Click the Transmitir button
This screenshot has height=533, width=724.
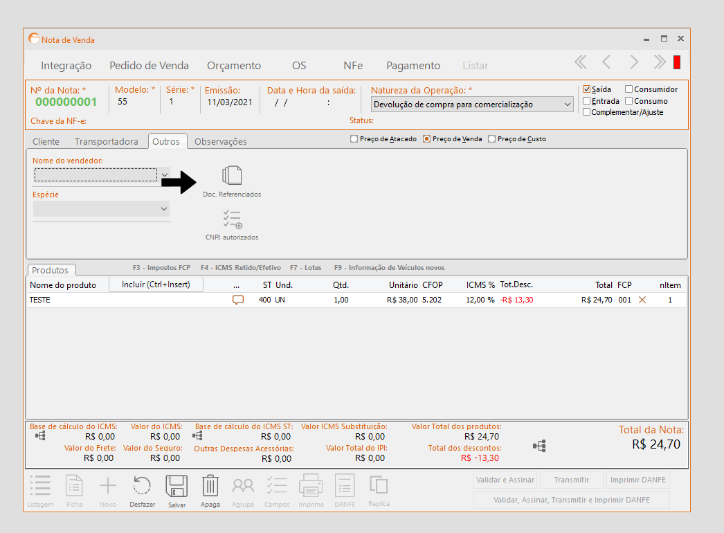pos(572,480)
